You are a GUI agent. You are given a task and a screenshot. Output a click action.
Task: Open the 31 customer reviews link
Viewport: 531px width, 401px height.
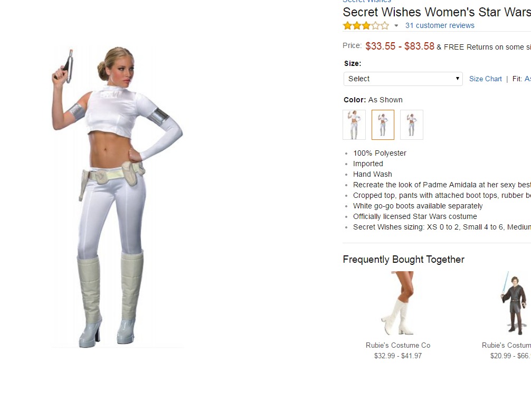click(440, 25)
